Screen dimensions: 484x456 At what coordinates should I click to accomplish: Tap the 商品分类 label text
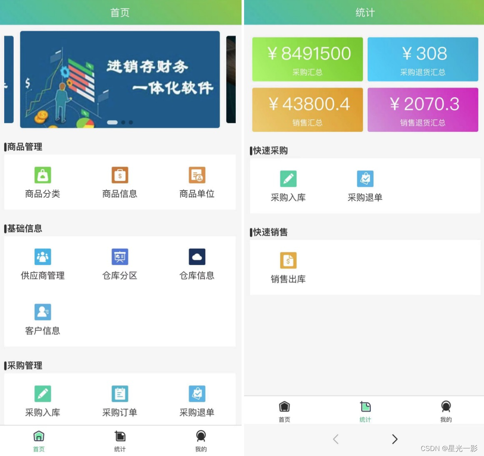click(x=42, y=194)
